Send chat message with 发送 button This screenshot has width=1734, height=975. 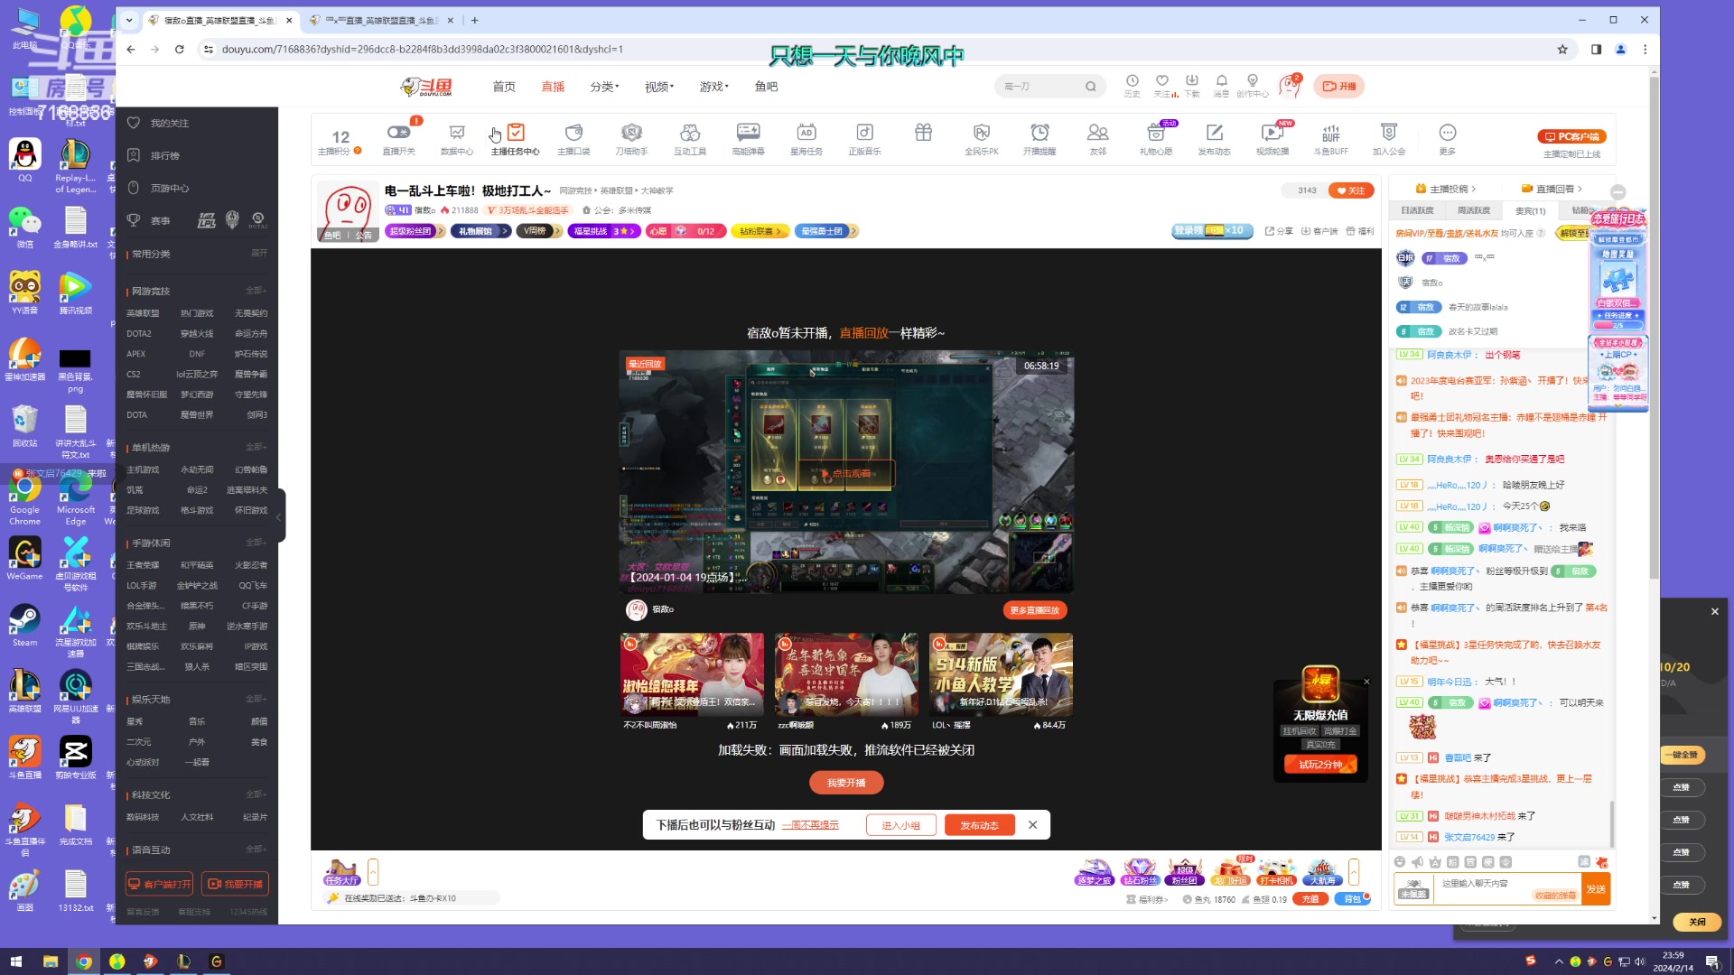coord(1597,889)
